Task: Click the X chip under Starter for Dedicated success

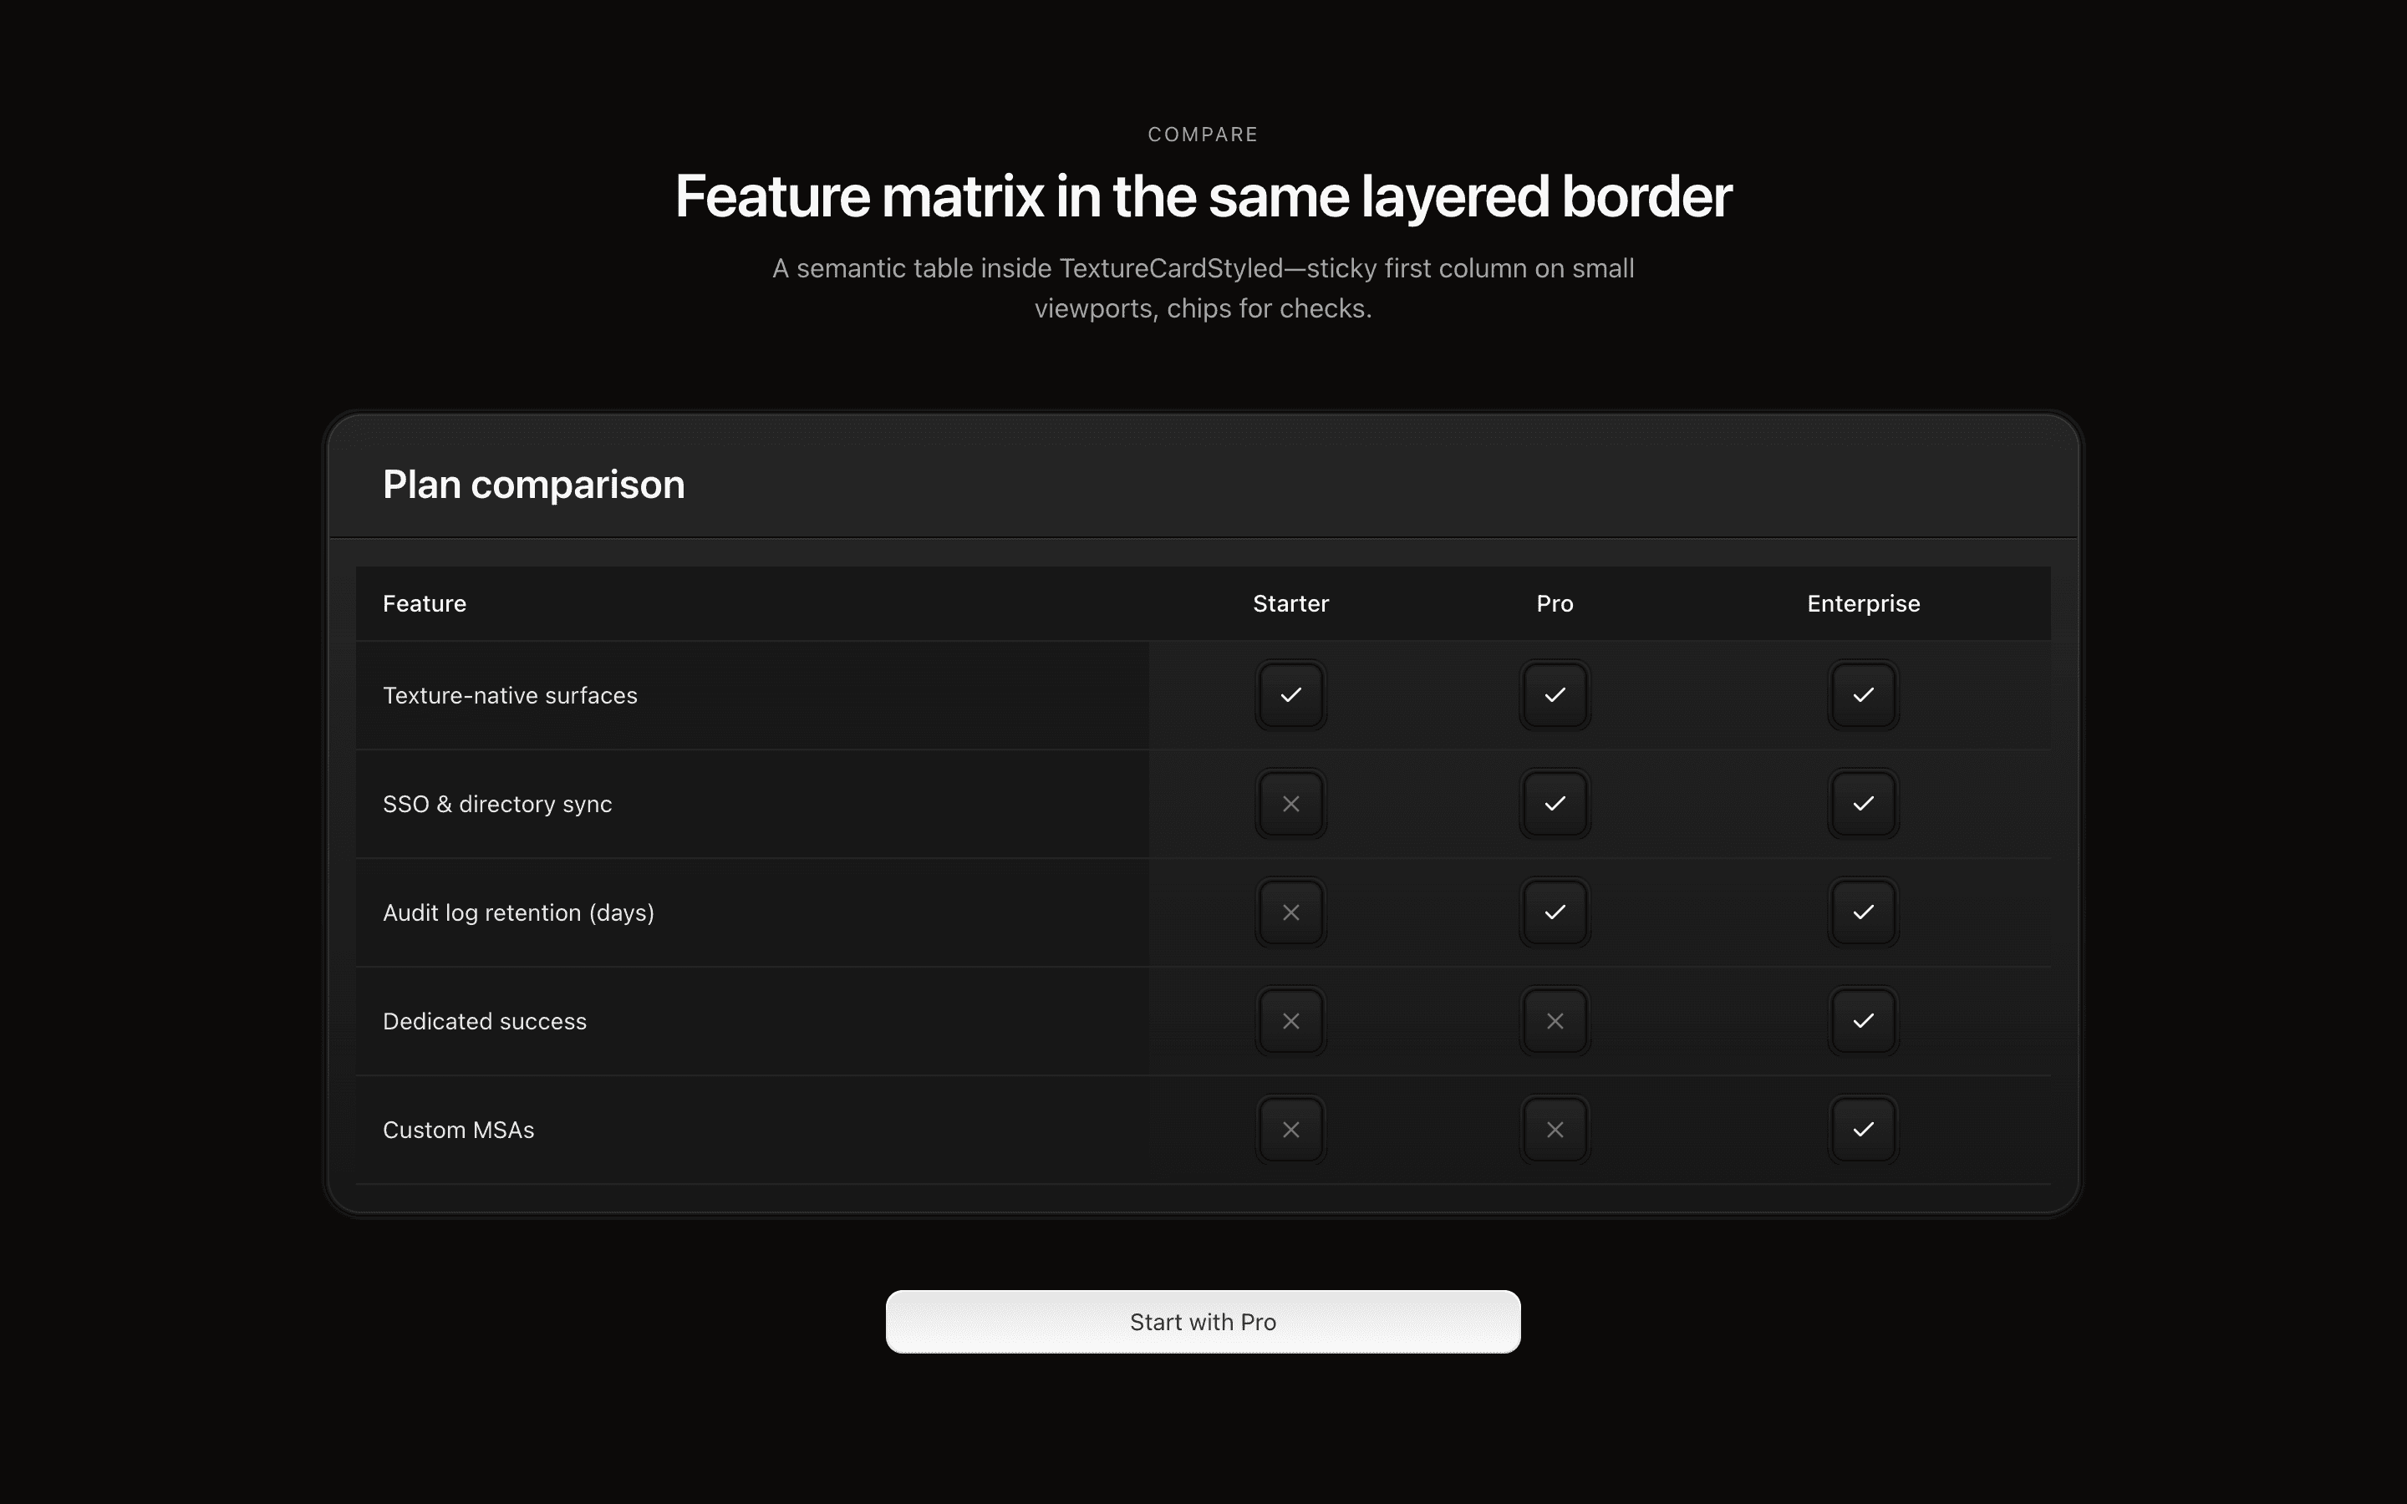Action: click(x=1290, y=1020)
